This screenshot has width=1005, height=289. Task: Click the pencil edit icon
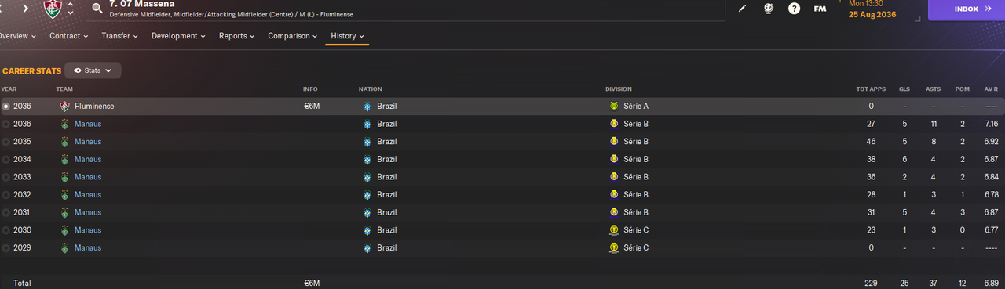pyautogui.click(x=743, y=9)
